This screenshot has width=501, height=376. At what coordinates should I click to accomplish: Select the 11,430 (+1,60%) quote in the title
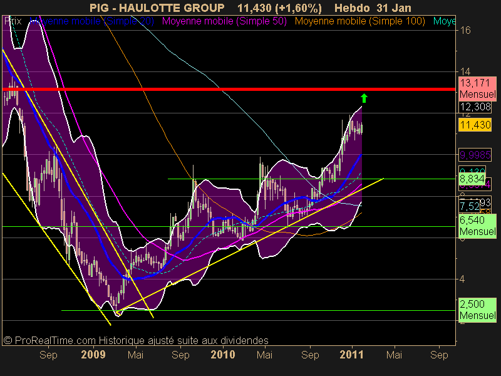(279, 8)
